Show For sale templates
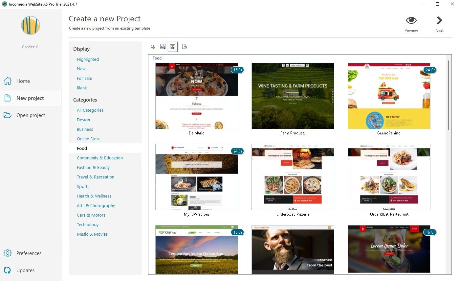459x281 pixels. click(x=84, y=78)
